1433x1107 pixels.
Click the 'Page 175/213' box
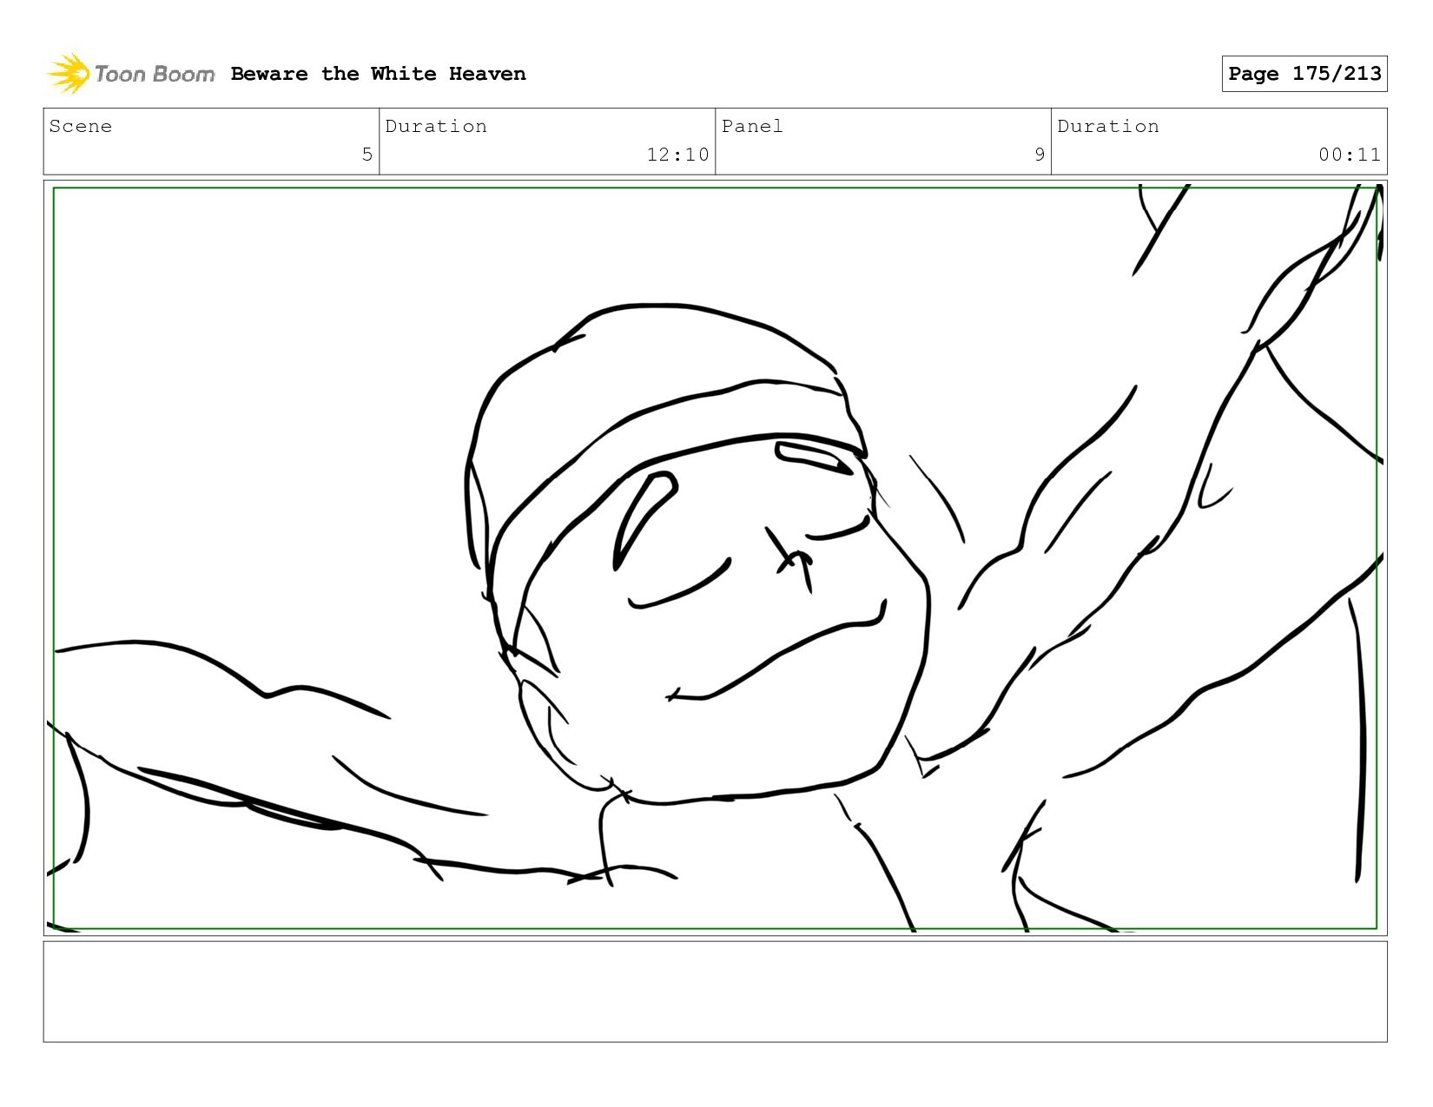(x=1304, y=74)
